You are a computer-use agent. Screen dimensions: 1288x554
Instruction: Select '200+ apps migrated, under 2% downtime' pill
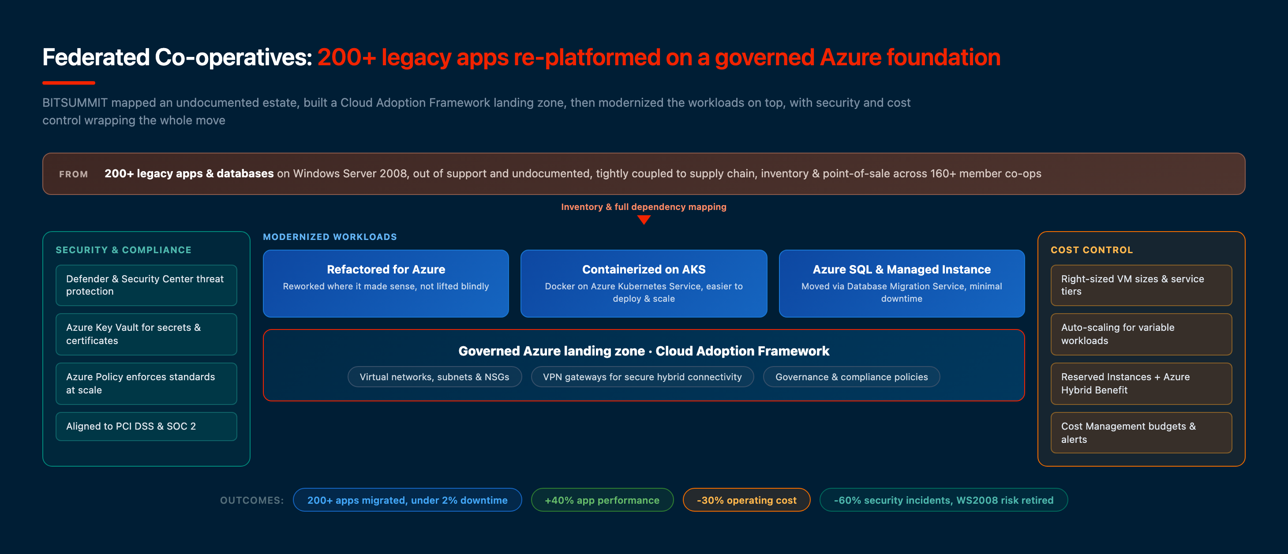pos(408,500)
